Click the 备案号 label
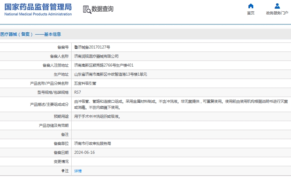This screenshot has width=291, height=179. click(63, 47)
